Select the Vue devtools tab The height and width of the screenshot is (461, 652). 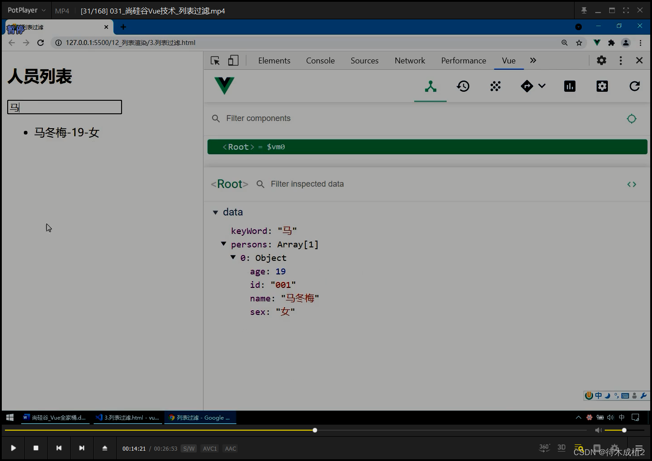coord(509,60)
